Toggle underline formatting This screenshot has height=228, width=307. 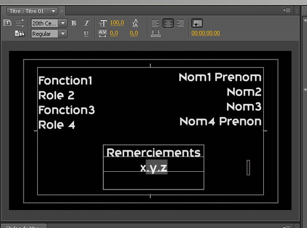click(86, 33)
